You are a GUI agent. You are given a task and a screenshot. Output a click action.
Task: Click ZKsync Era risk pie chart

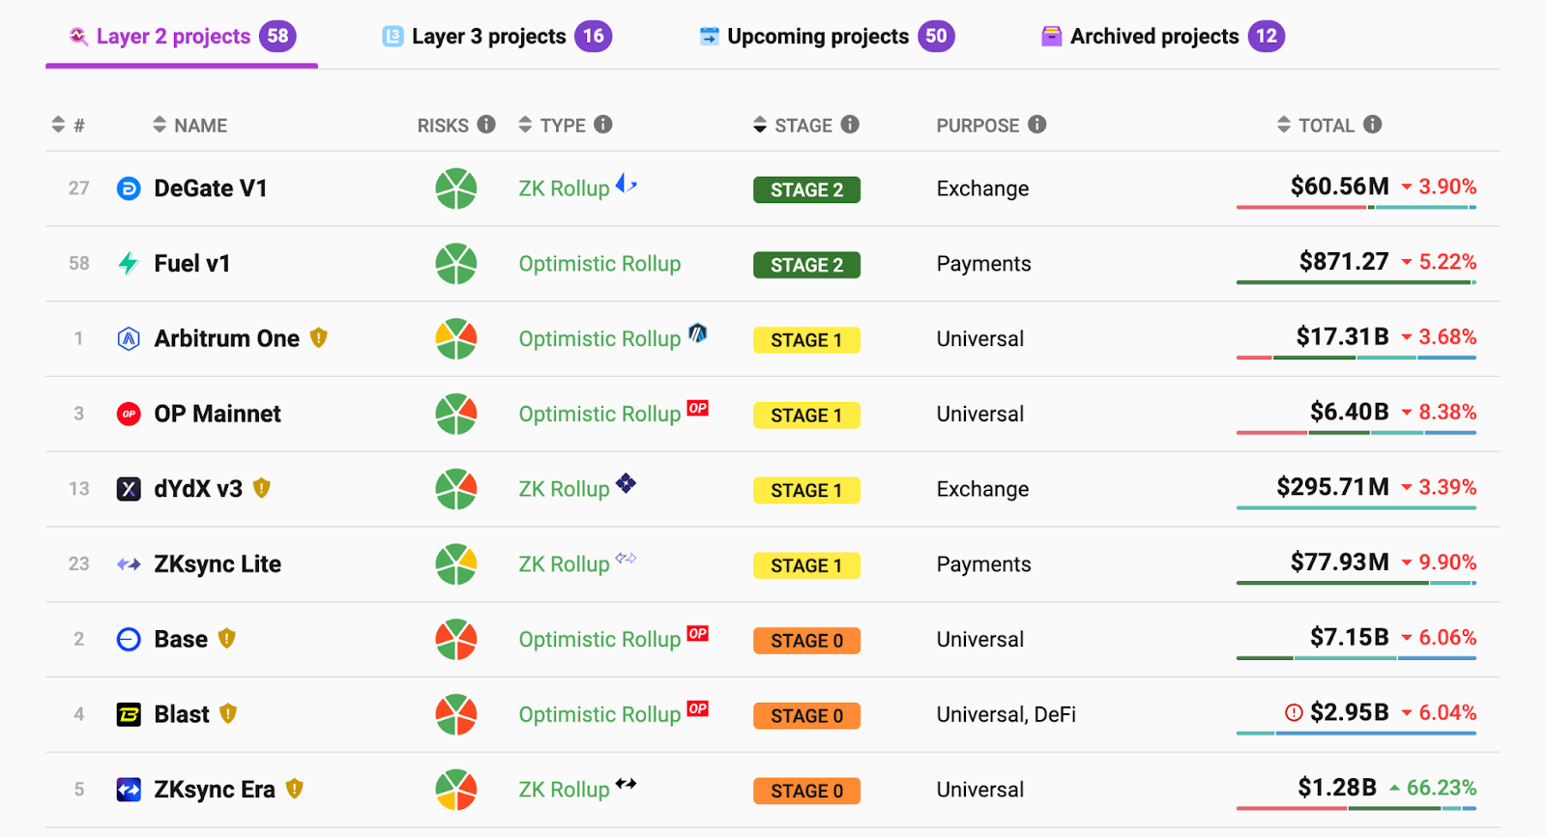click(456, 789)
